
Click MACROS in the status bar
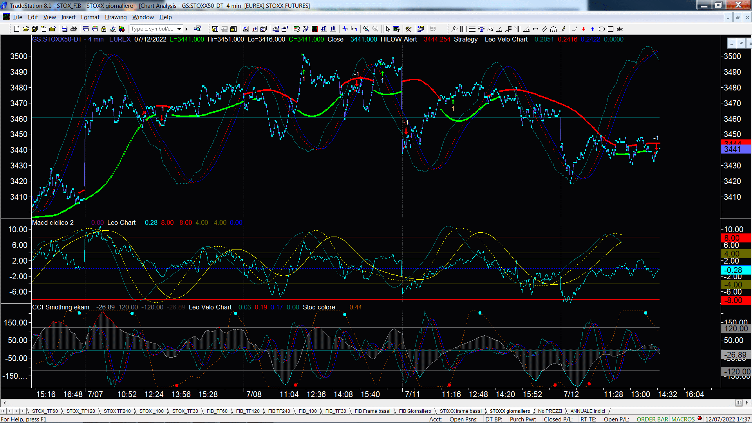click(683, 419)
